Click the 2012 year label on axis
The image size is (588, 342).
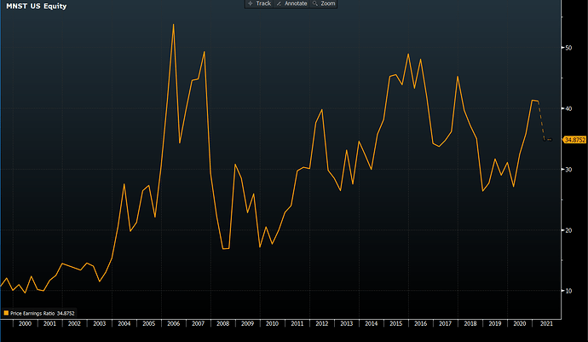[x=323, y=324]
